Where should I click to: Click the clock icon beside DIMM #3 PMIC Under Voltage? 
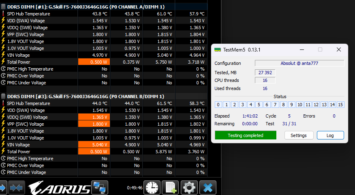point(3,172)
